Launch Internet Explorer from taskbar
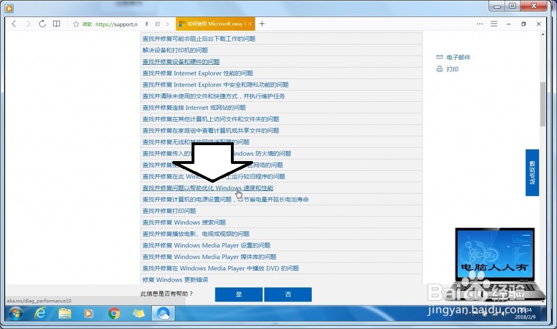 (x=40, y=314)
